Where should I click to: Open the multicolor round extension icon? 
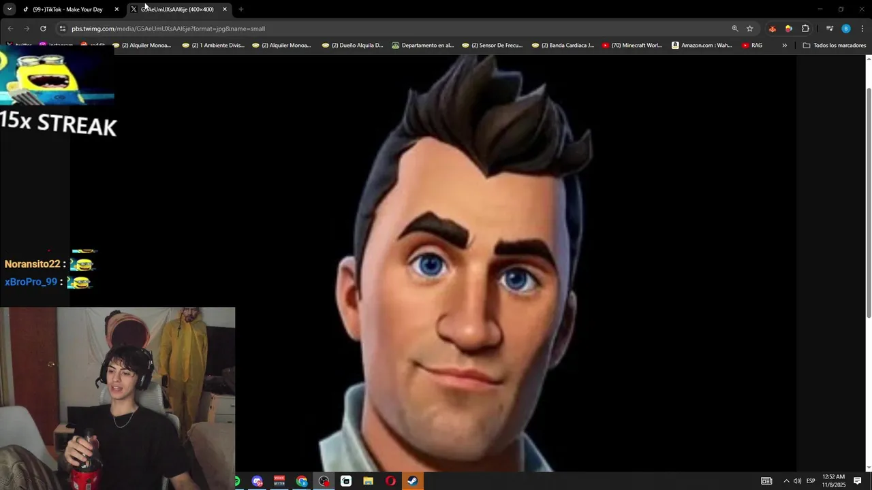click(788, 29)
